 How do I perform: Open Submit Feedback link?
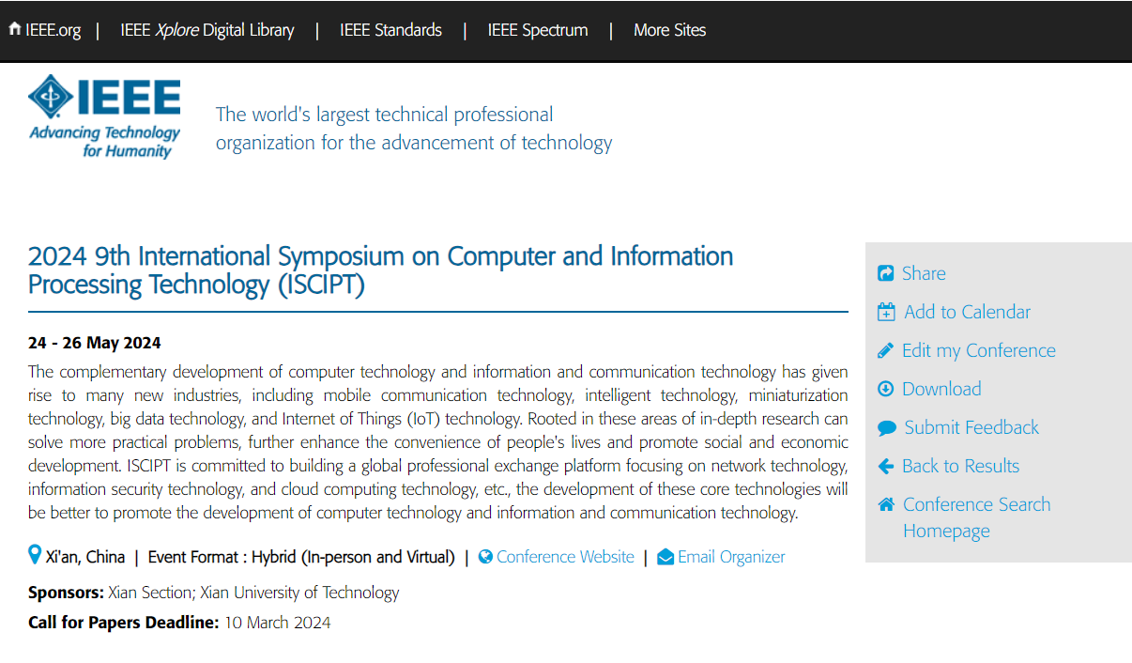[x=971, y=427]
